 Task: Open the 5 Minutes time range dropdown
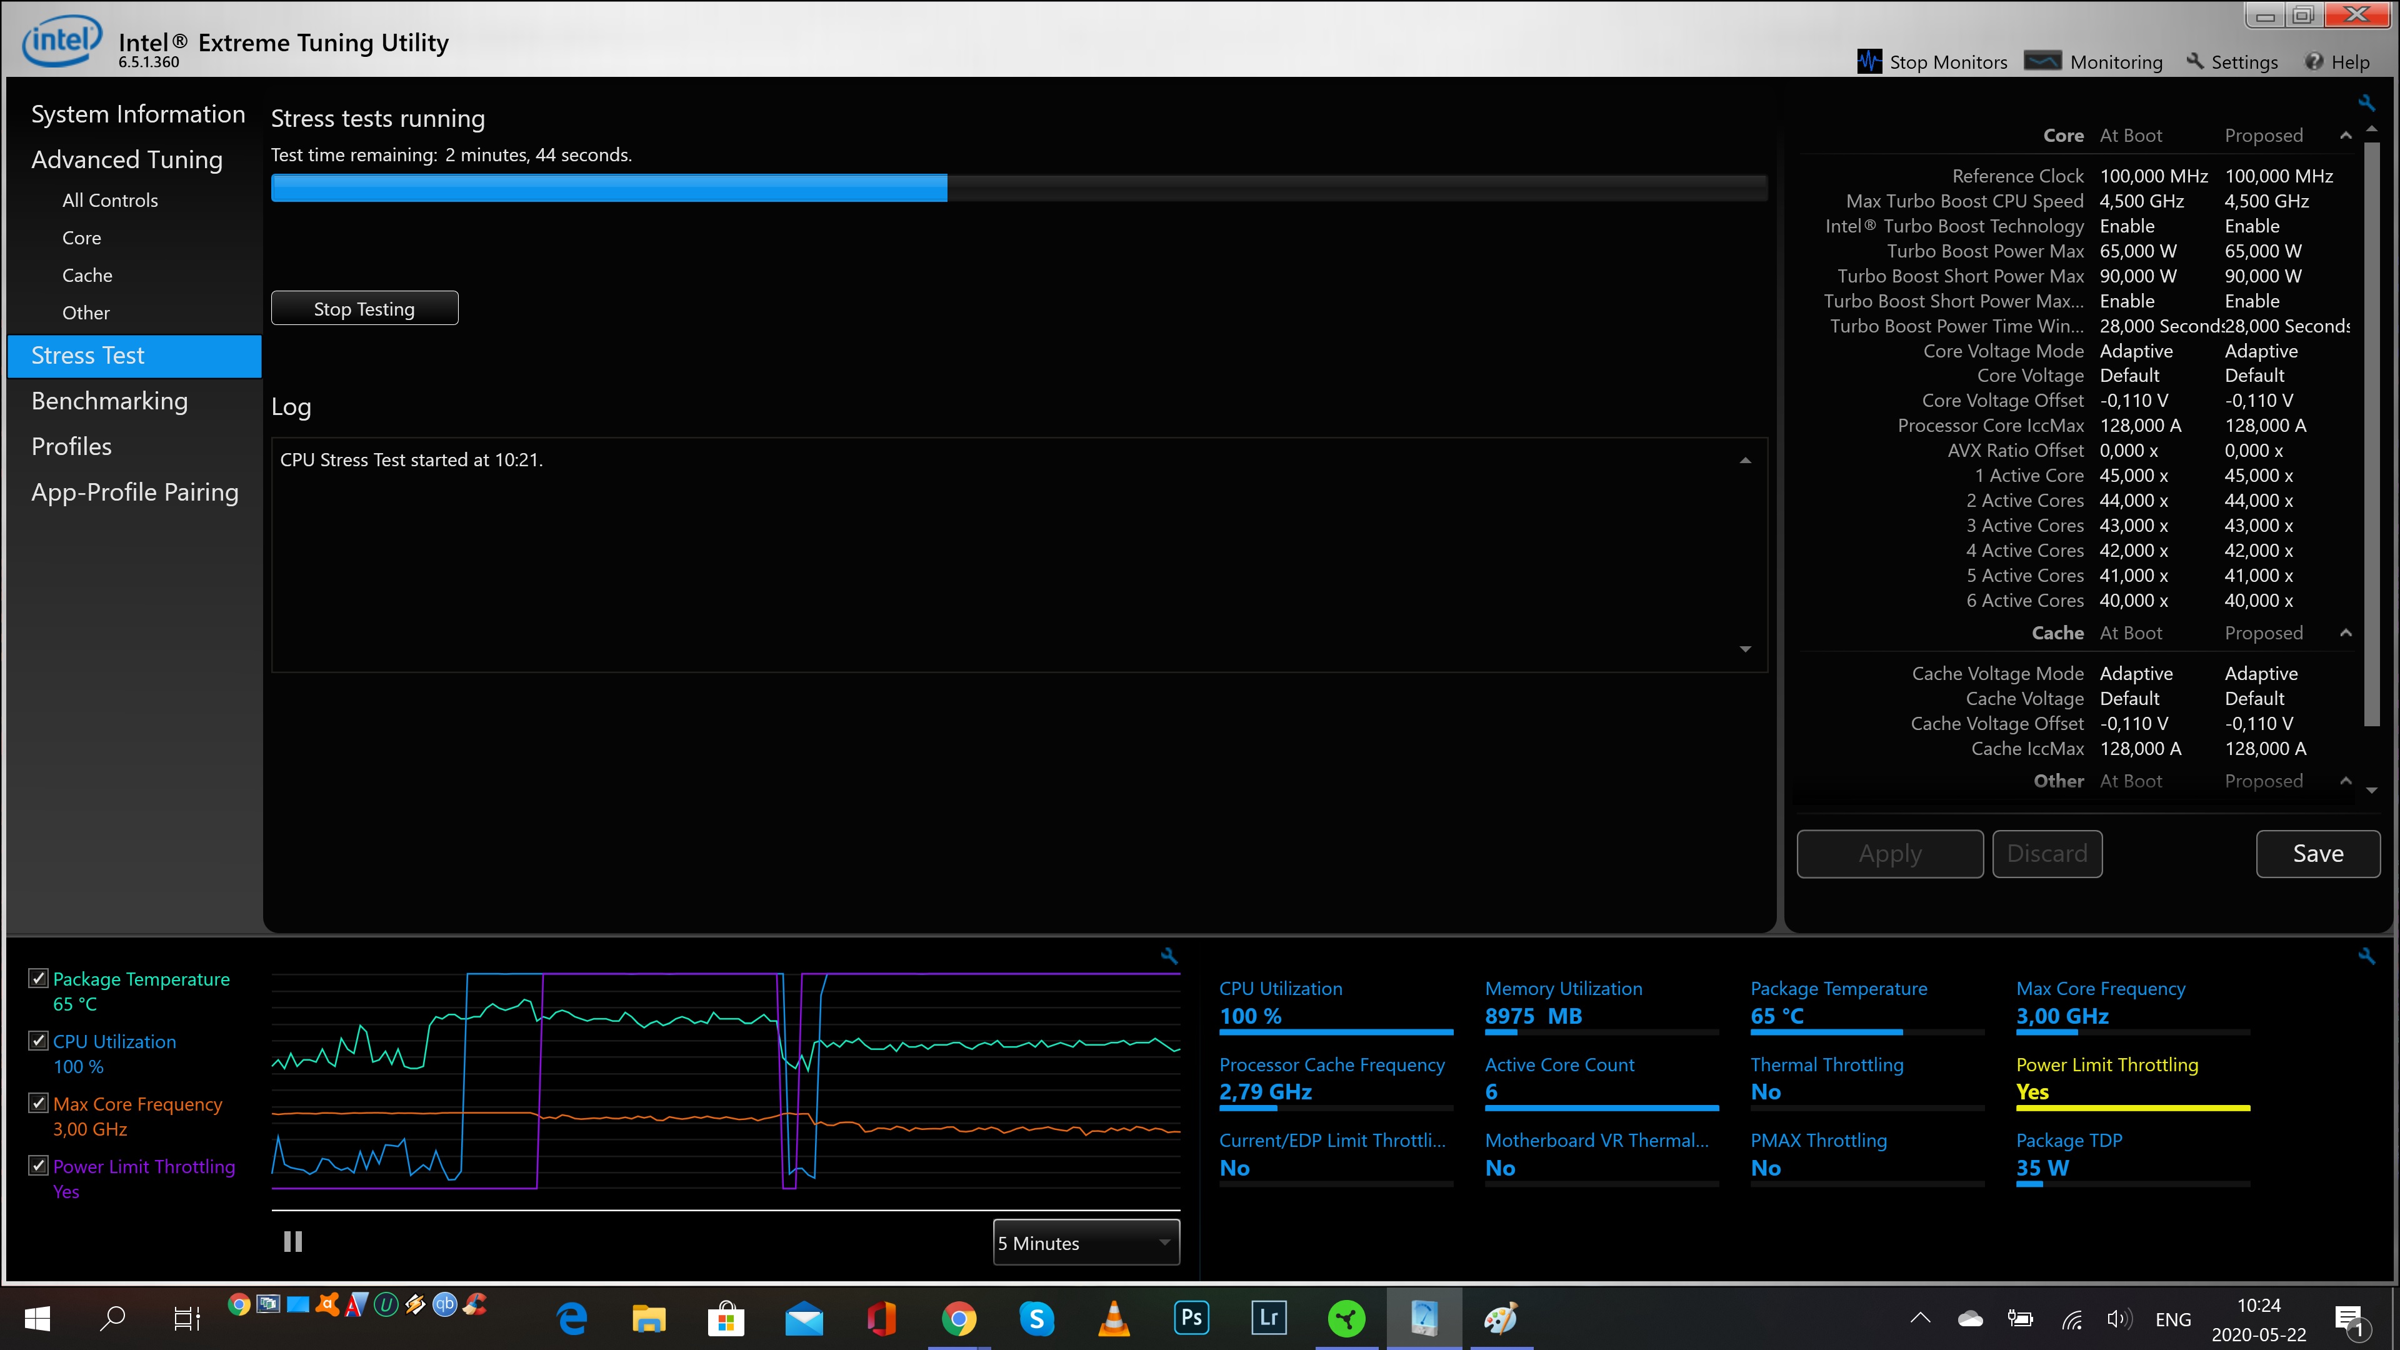coord(1086,1242)
